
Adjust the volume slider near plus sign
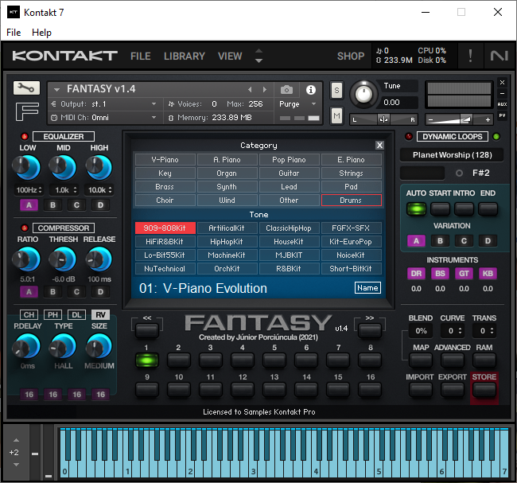(459, 119)
